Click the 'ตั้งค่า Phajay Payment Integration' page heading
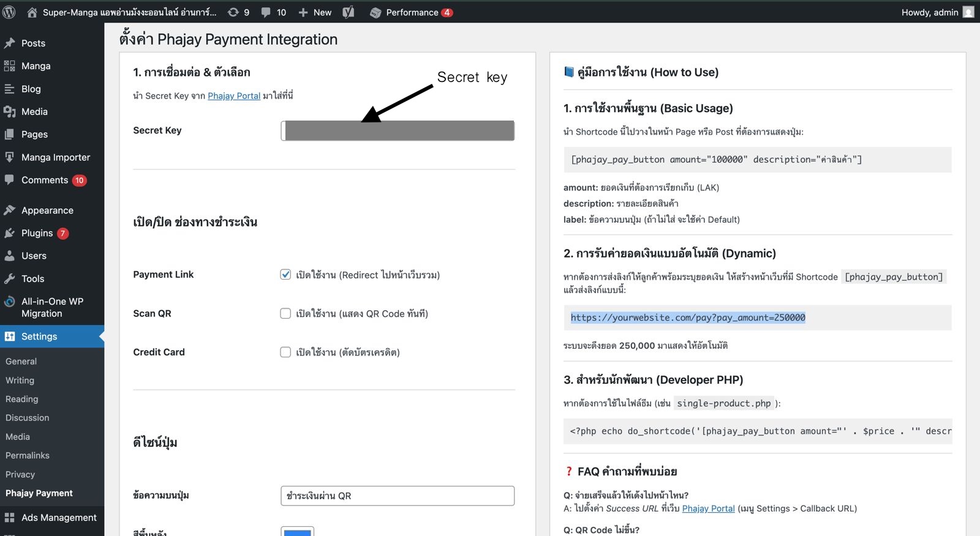Image resolution: width=980 pixels, height=536 pixels. 228,39
